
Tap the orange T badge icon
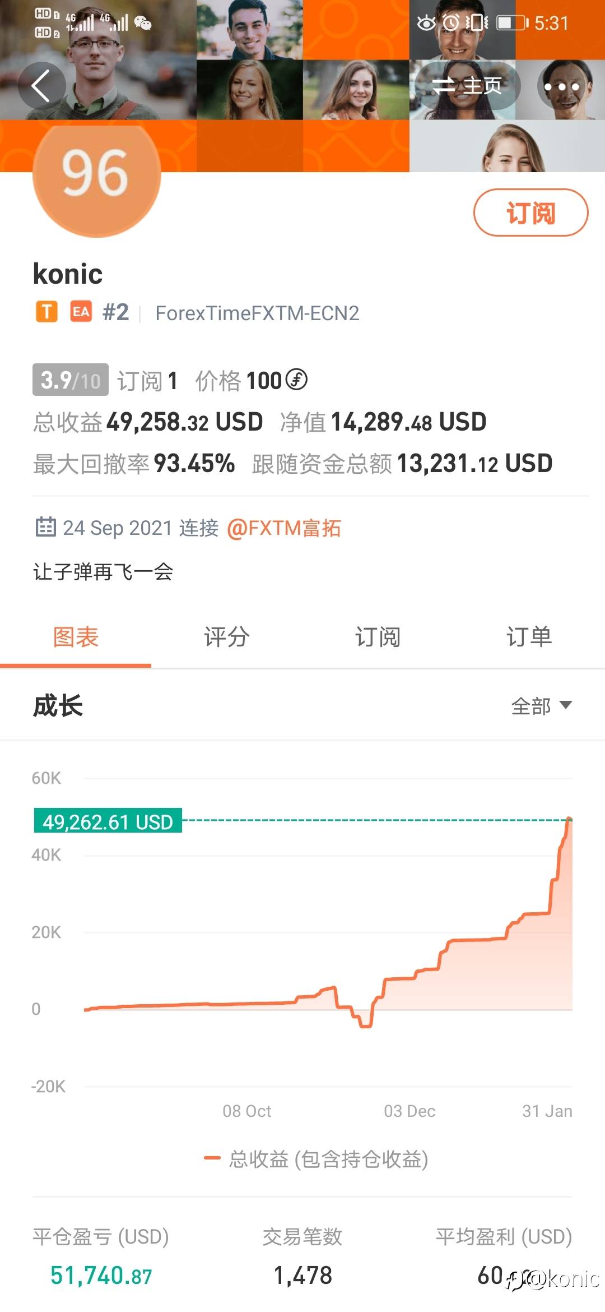click(x=46, y=312)
